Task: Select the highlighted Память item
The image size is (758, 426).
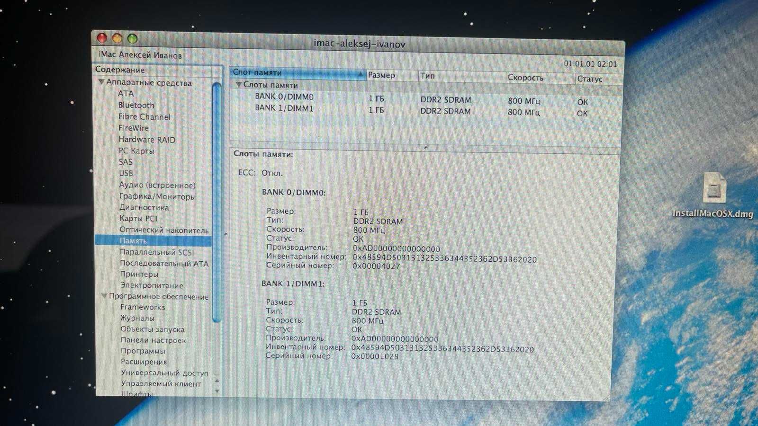Action: pyautogui.click(x=153, y=240)
